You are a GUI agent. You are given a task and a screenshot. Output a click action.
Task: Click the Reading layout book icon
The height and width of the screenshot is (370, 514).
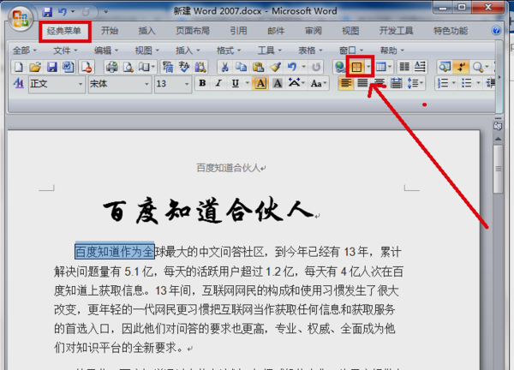tap(144, 67)
